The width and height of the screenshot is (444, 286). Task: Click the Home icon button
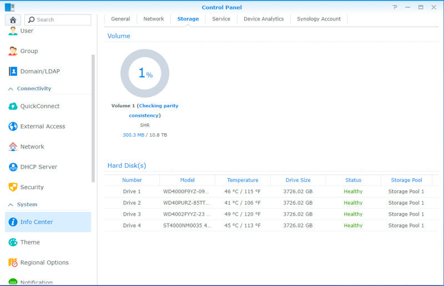[13, 20]
